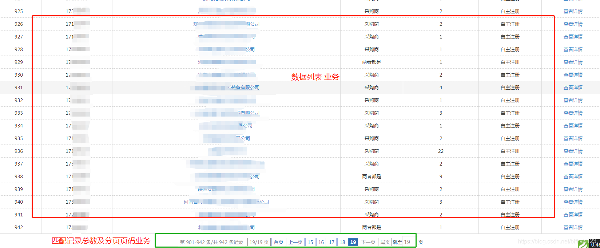Open 查看详情 for row 929
This screenshot has height=248, width=600.
[x=573, y=62]
